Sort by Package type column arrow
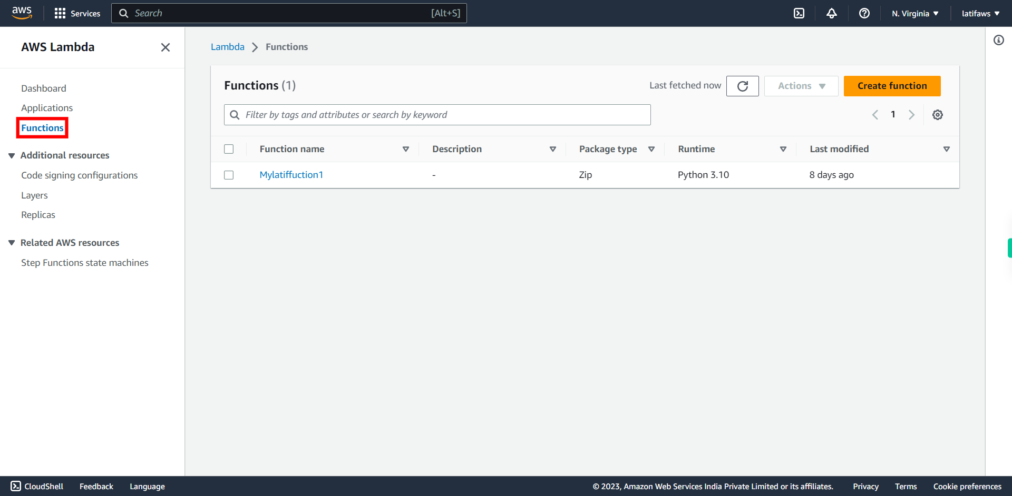 pyautogui.click(x=651, y=149)
